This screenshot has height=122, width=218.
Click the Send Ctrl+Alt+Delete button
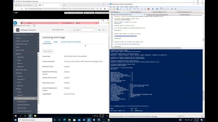pyautogui.click(x=102, y=13)
